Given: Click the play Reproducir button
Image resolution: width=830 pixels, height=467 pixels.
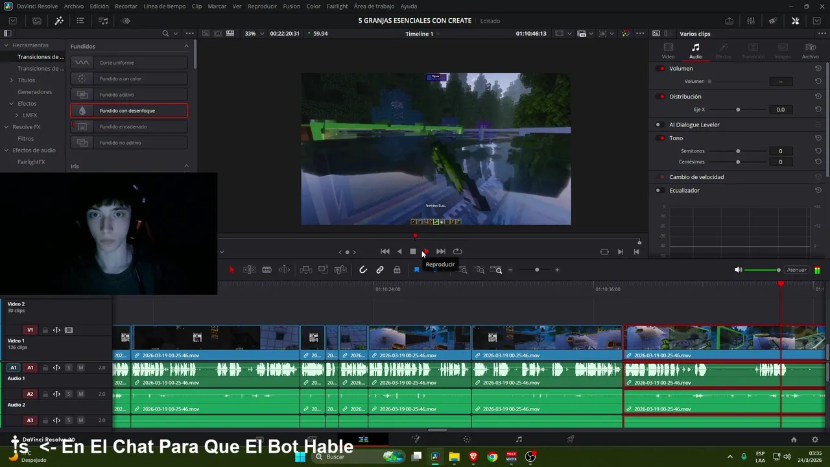Looking at the screenshot, I should [426, 252].
